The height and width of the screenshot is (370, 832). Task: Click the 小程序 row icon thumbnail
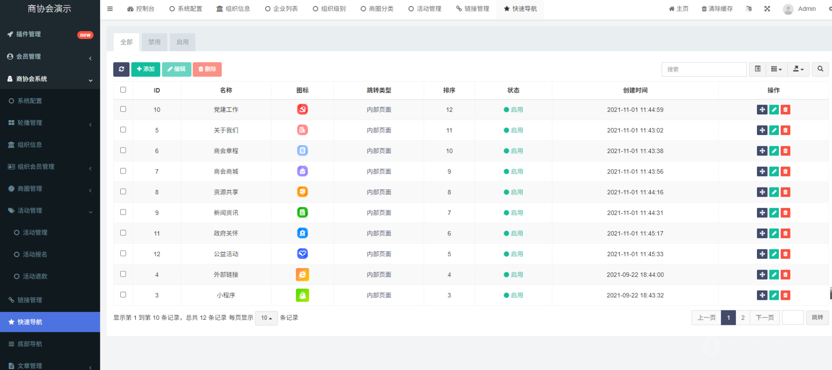coord(303,295)
